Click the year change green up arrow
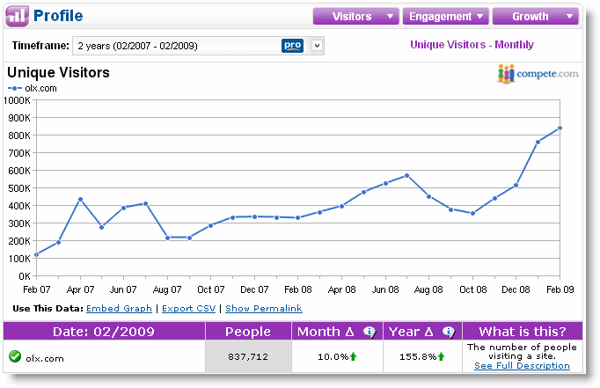 click(x=441, y=356)
